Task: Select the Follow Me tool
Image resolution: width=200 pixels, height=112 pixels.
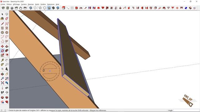Action: pyautogui.click(x=7, y=51)
